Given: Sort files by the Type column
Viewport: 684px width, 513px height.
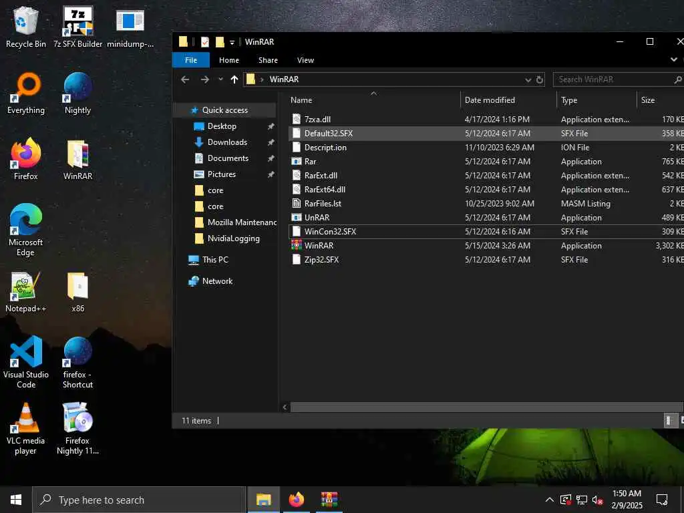Looking at the screenshot, I should [596, 100].
